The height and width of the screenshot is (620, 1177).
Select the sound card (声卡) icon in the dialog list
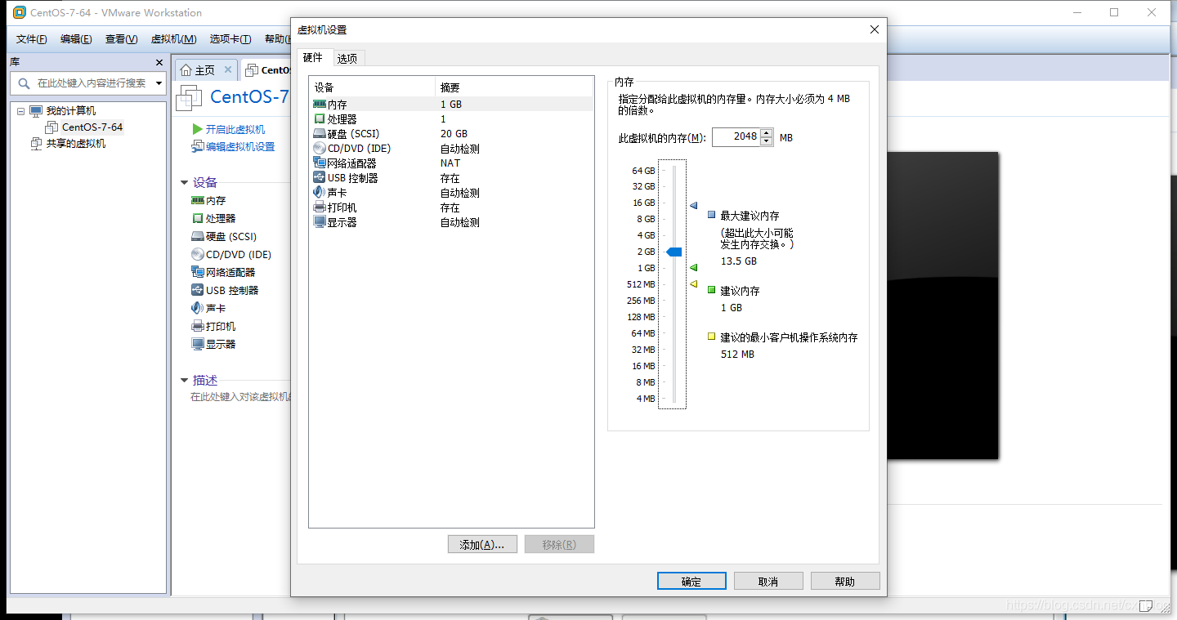click(320, 193)
